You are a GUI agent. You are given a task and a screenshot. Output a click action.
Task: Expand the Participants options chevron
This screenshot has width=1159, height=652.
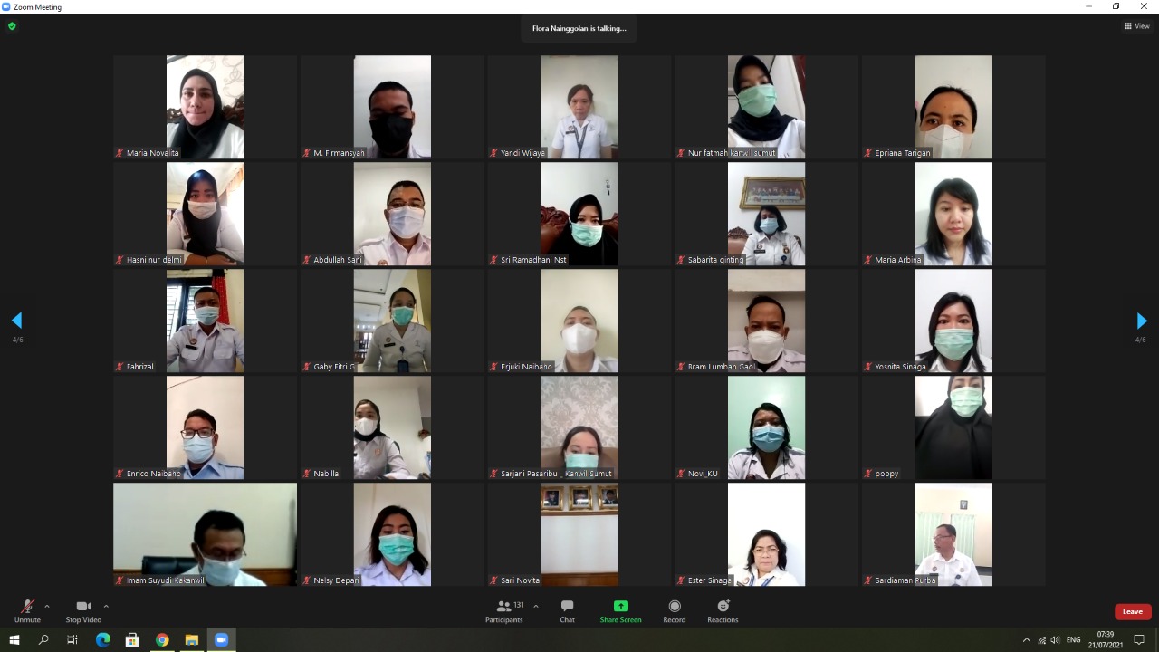coord(536,606)
